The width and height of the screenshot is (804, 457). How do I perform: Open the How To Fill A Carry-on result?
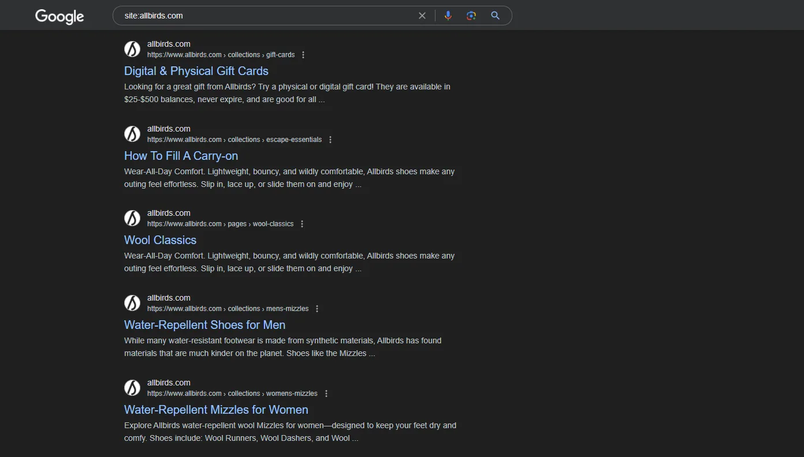[x=181, y=156]
